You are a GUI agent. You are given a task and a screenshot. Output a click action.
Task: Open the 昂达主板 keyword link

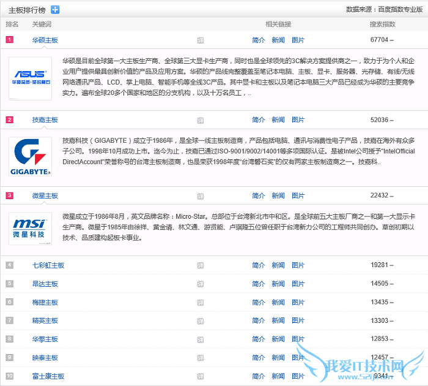point(45,284)
